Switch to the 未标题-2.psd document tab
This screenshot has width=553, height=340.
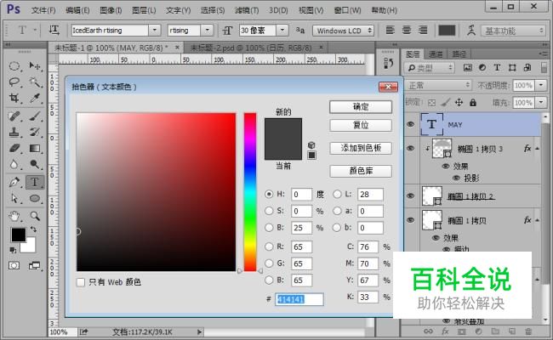251,48
